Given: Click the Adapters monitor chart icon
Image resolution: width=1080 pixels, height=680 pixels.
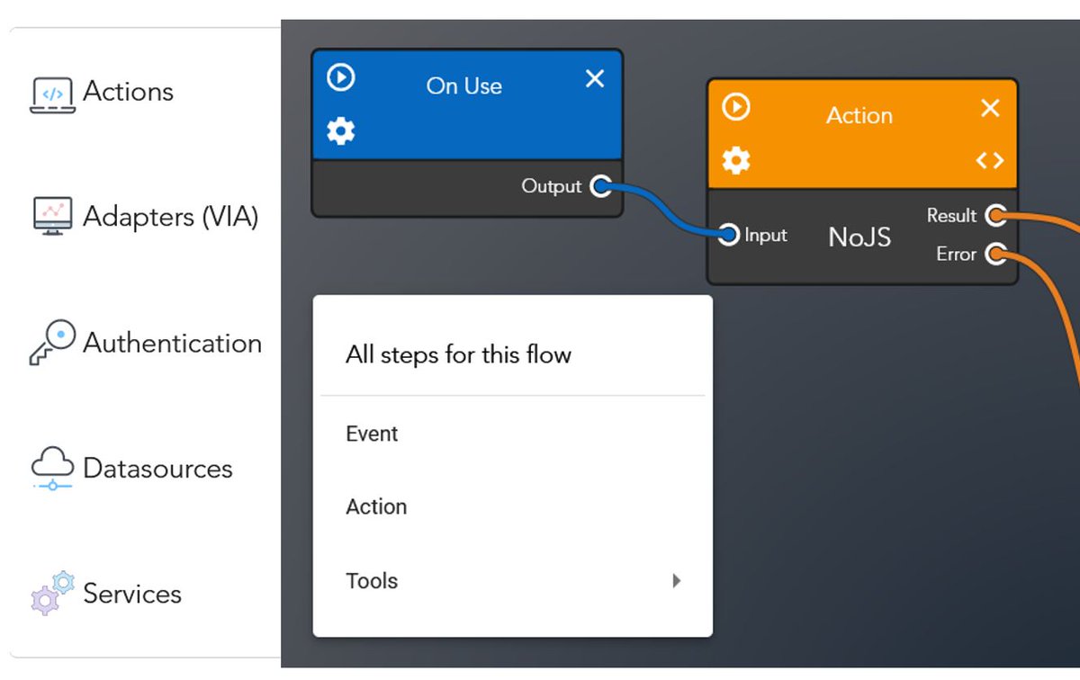Looking at the screenshot, I should click(52, 217).
